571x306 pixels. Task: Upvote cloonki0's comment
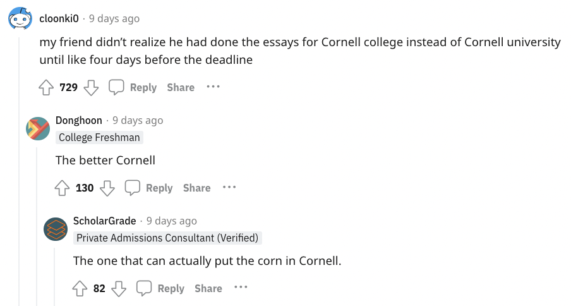tap(46, 87)
